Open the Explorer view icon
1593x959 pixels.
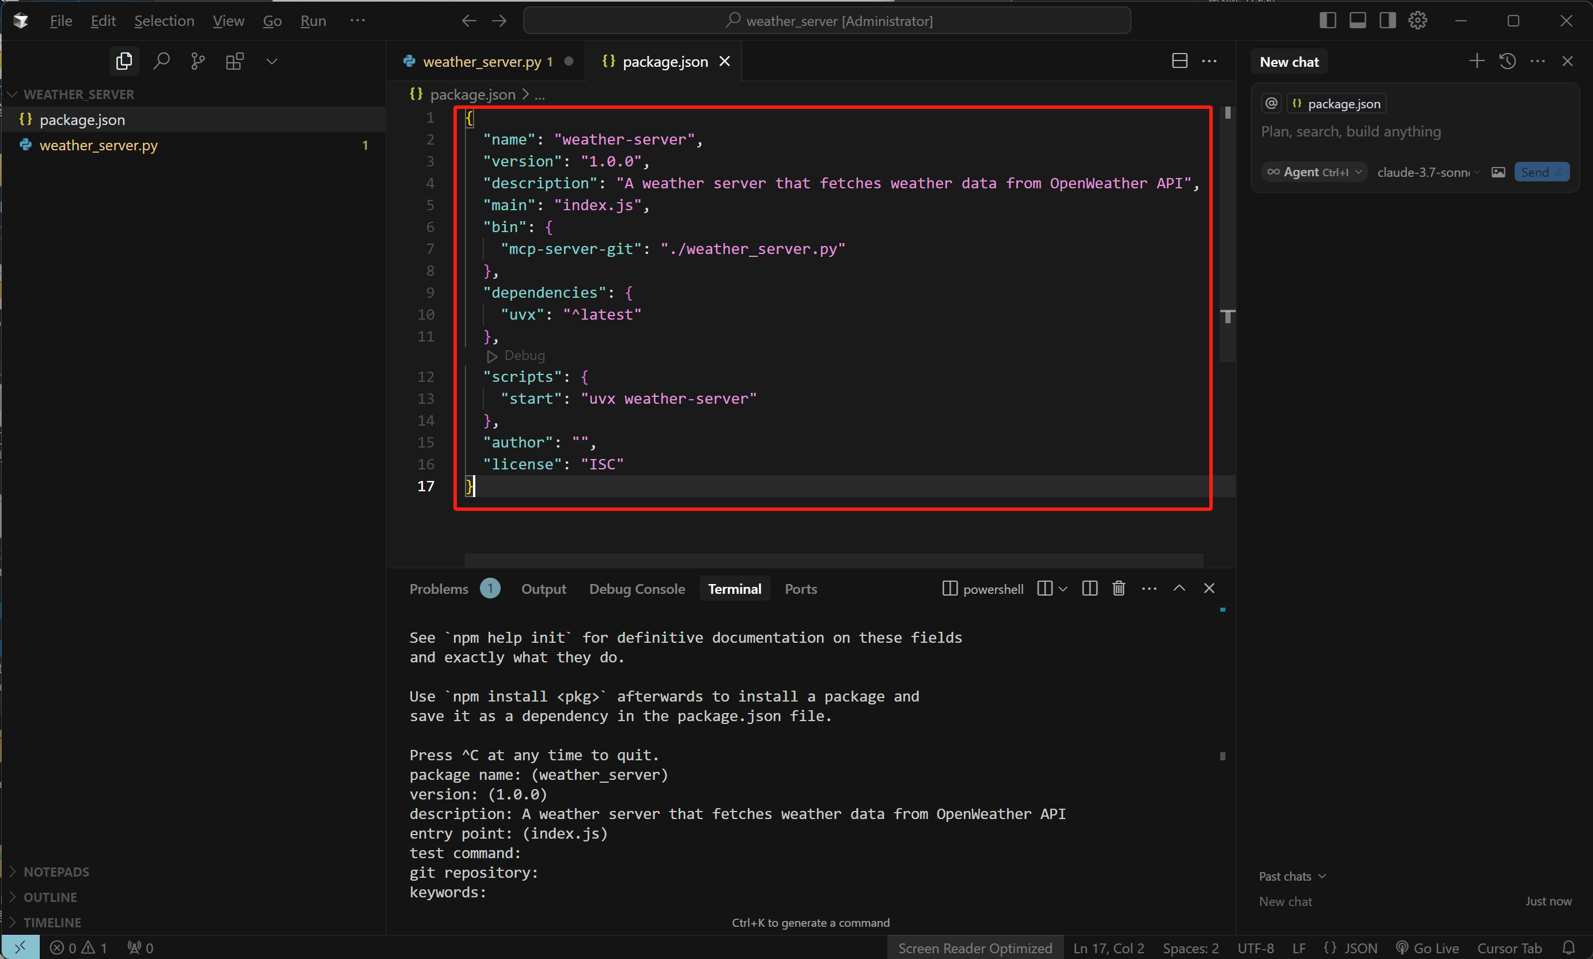(x=124, y=62)
